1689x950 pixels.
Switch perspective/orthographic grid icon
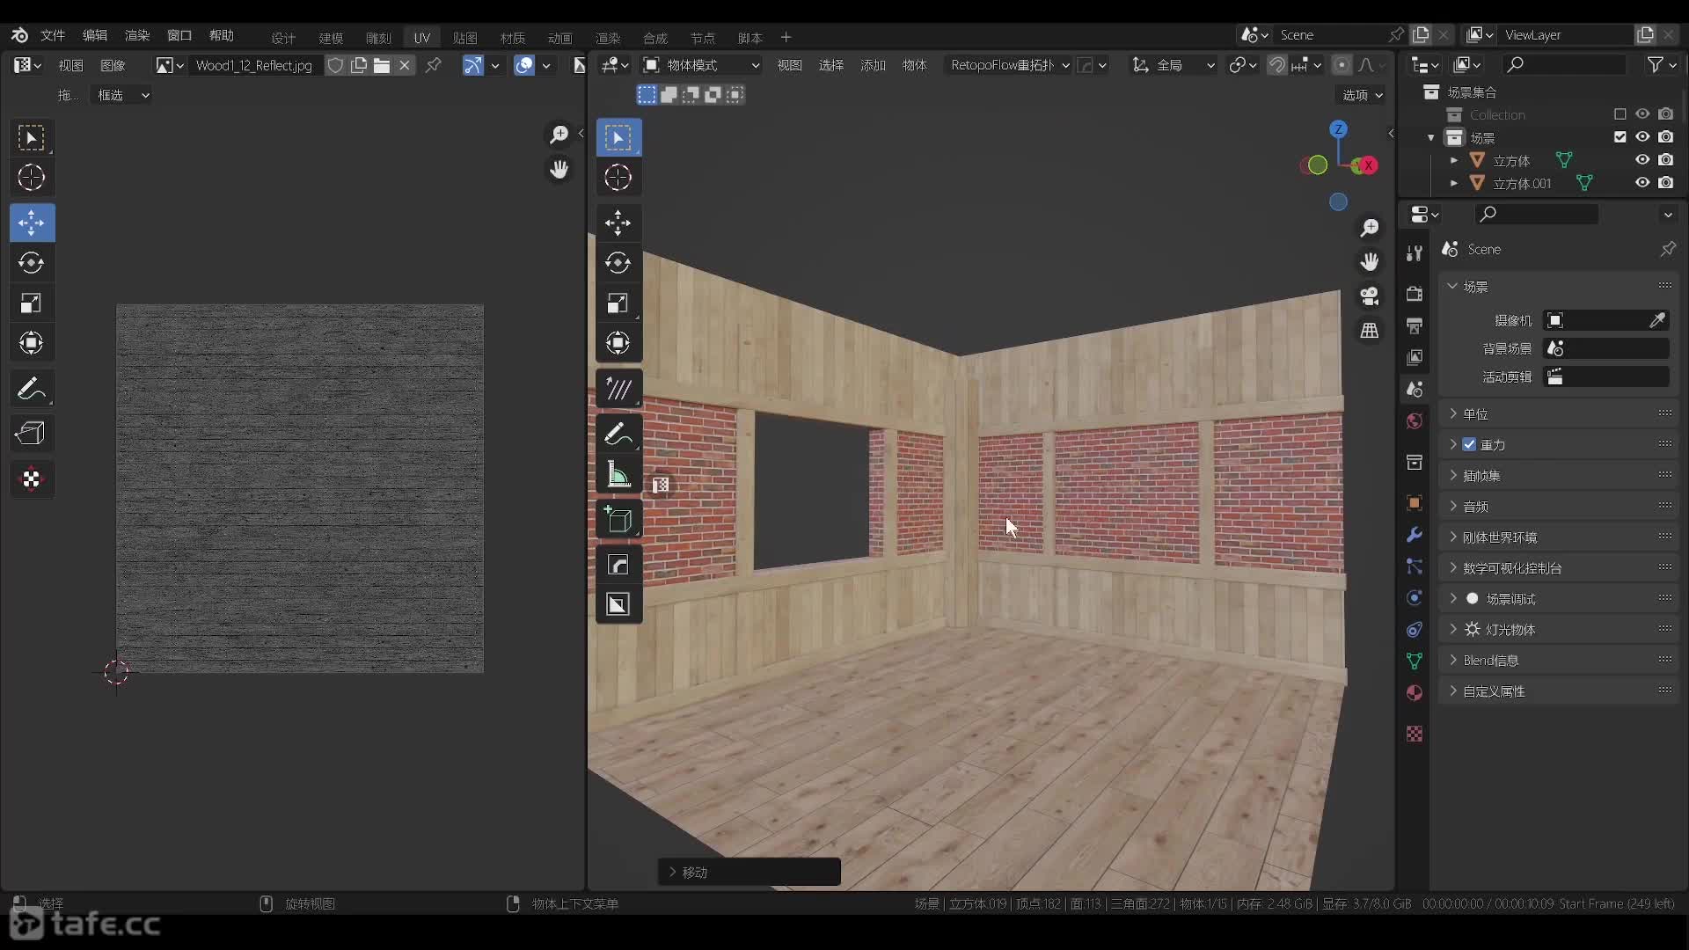click(x=1370, y=331)
